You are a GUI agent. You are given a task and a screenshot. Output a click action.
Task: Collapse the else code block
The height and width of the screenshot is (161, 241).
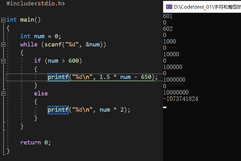[x=3, y=94]
